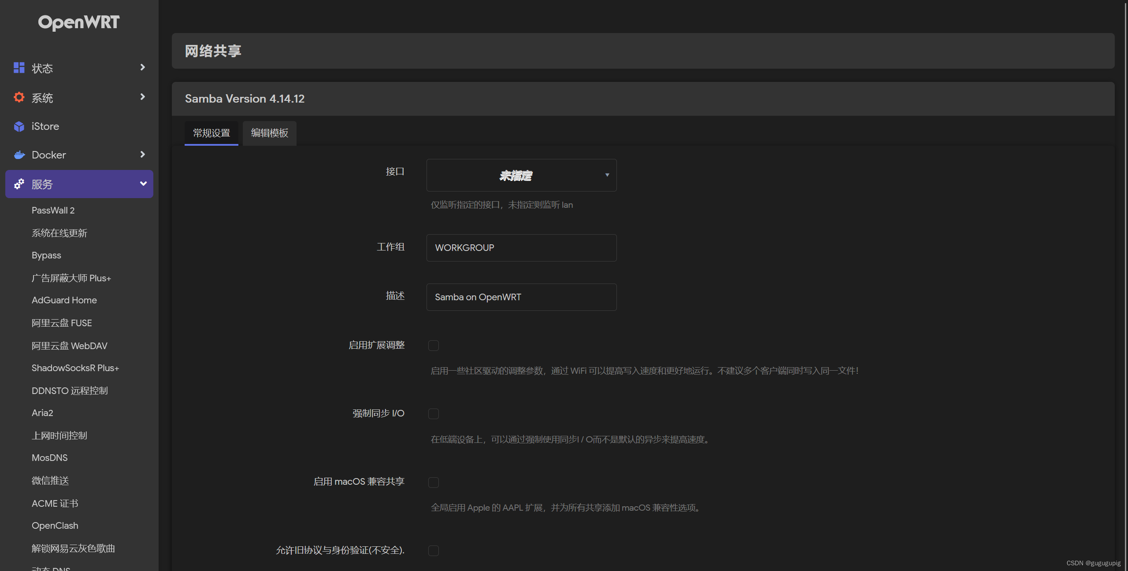1128x571 pixels.
Task: Click the status dashboard icon in sidebar
Action: pos(19,68)
